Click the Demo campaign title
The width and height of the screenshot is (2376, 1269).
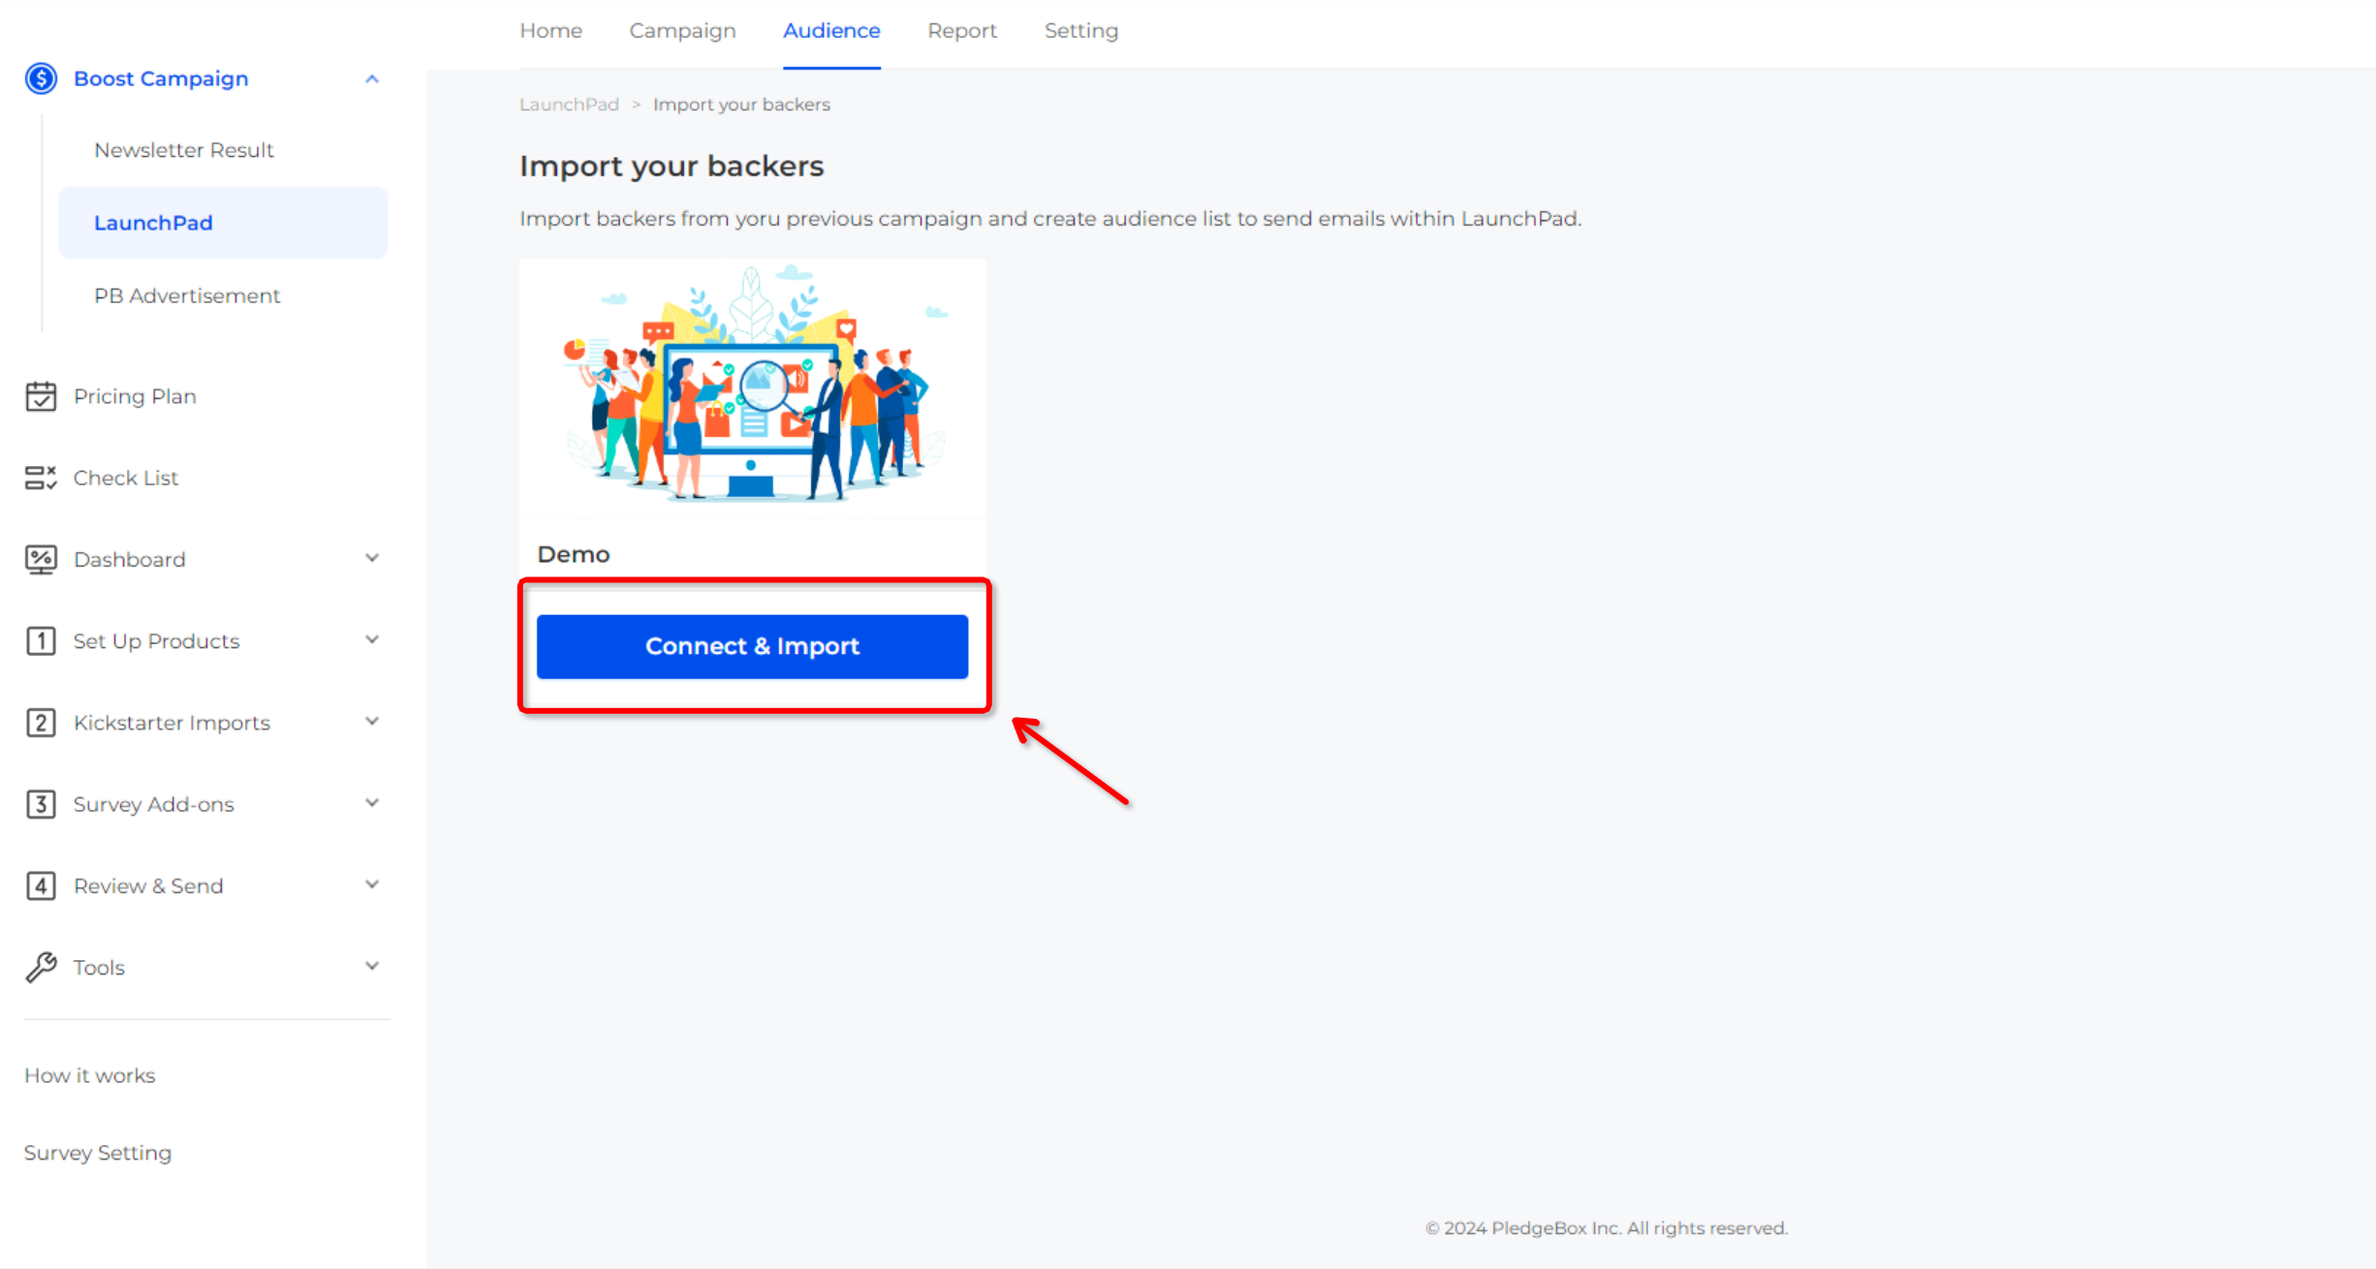tap(574, 554)
